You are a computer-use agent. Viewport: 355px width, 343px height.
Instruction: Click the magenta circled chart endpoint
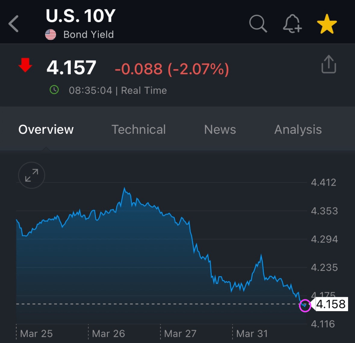305,305
